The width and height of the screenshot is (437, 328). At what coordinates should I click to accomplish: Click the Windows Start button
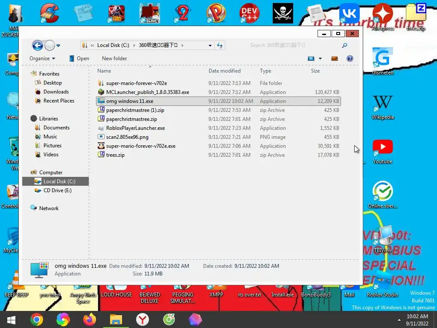pos(11,319)
